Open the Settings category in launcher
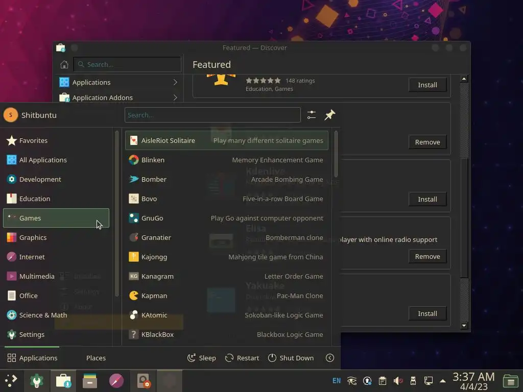This screenshot has width=523, height=392. 56,334
